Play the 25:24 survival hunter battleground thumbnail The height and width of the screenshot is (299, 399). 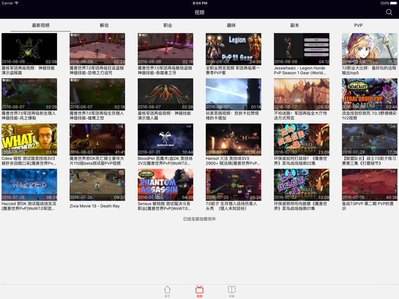point(233,185)
